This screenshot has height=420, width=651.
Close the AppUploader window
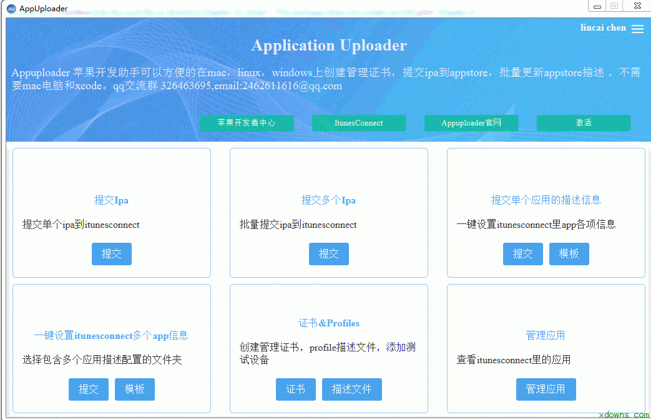(637, 6)
